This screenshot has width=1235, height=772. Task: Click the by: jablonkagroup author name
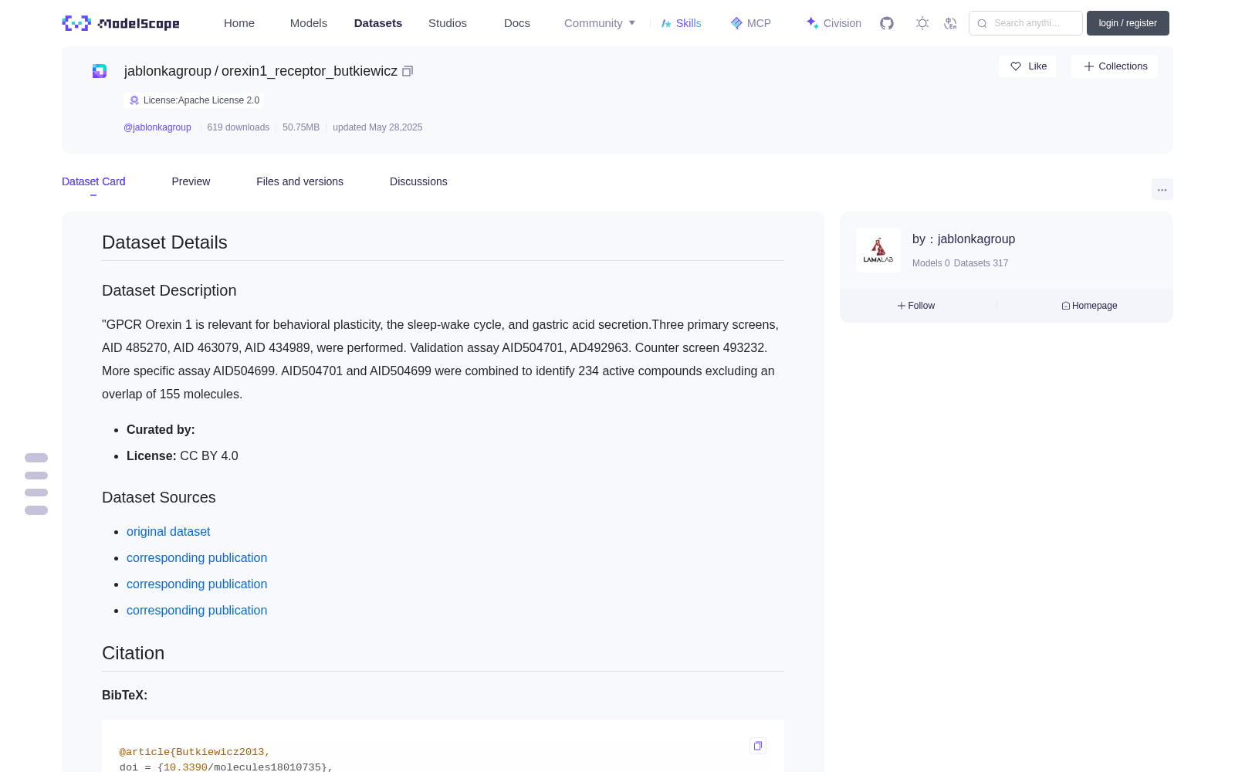point(963,239)
